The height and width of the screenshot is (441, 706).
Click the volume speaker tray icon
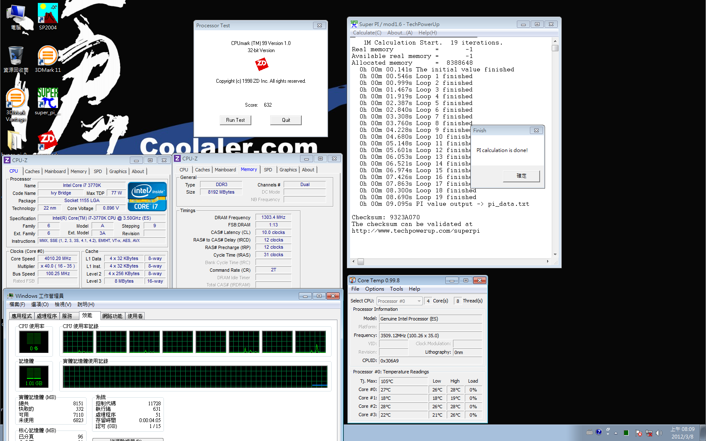[x=659, y=433]
